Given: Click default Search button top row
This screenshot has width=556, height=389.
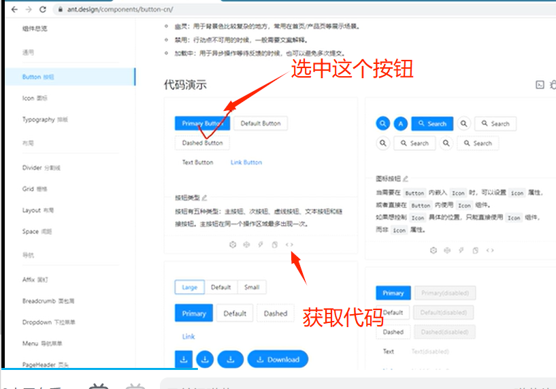Looking at the screenshot, I should (x=495, y=124).
